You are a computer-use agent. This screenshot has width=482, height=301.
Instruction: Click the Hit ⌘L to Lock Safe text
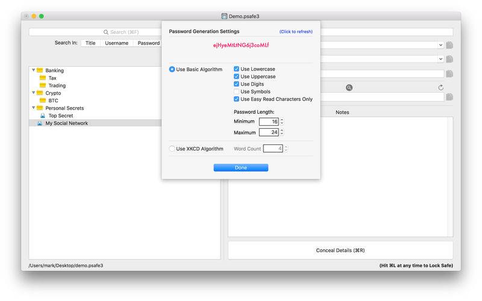click(x=416, y=265)
